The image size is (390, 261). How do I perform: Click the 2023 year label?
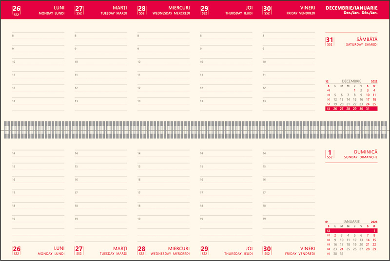(x=374, y=222)
